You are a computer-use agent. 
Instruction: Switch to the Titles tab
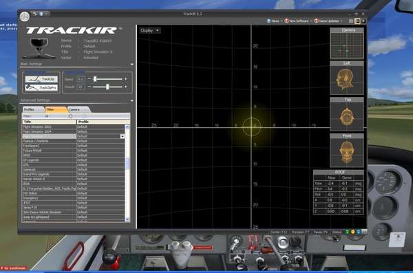tap(56, 109)
